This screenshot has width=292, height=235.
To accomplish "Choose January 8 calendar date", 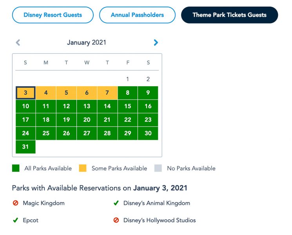I will tap(127, 93).
